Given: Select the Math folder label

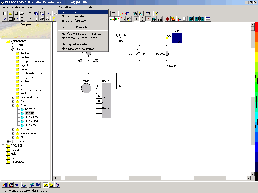Looking at the screenshot, I should (23, 85).
